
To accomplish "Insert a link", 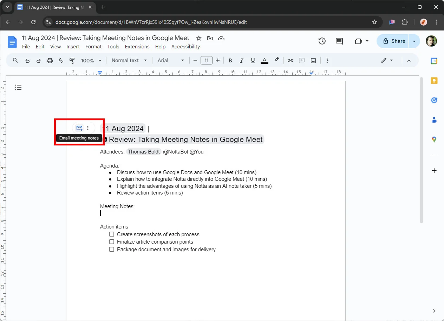I will point(290,61).
